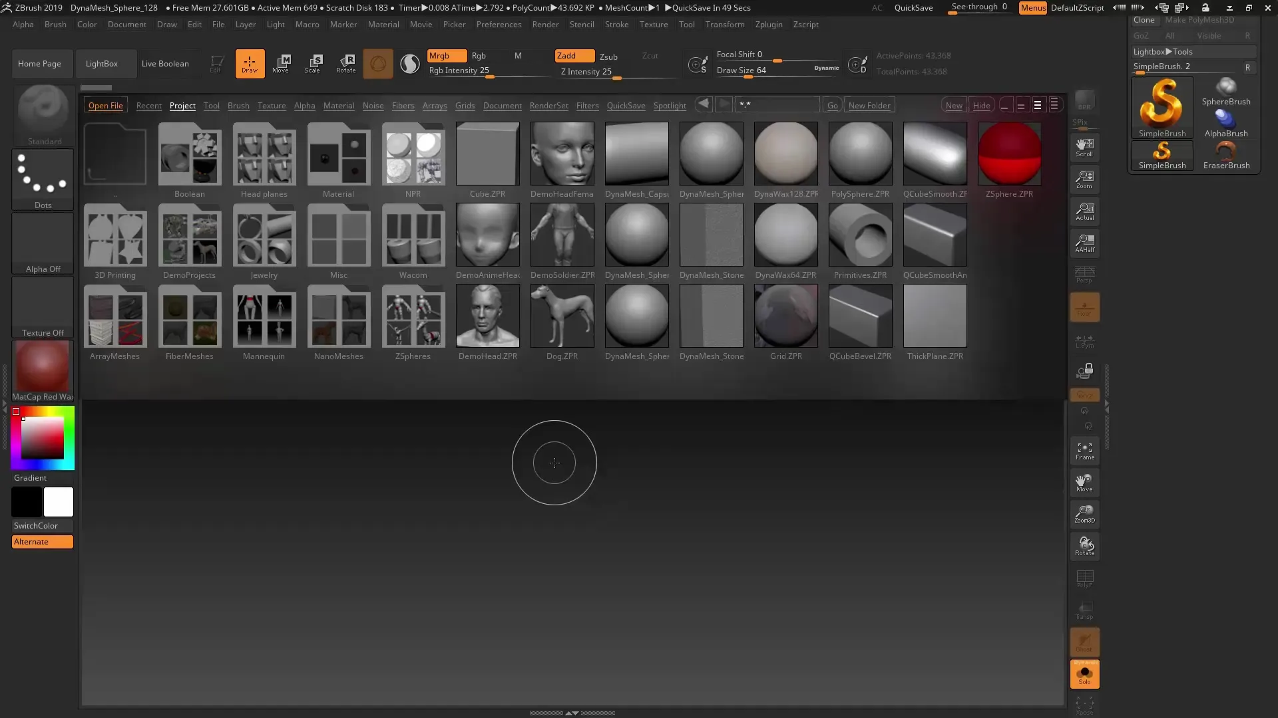Open the Zplugin menu

pos(769,25)
